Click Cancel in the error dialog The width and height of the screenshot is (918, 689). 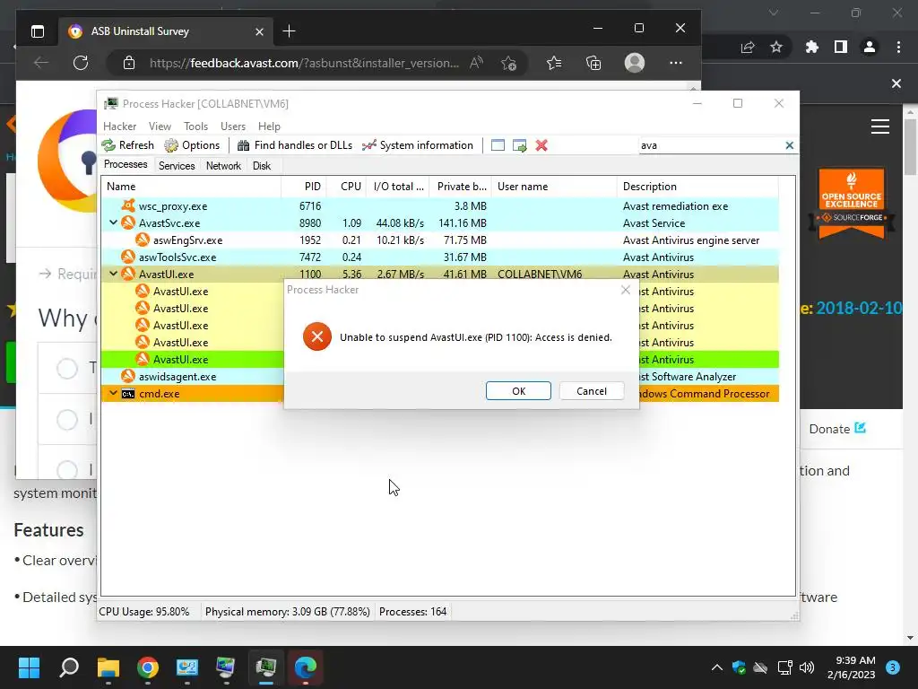592,391
